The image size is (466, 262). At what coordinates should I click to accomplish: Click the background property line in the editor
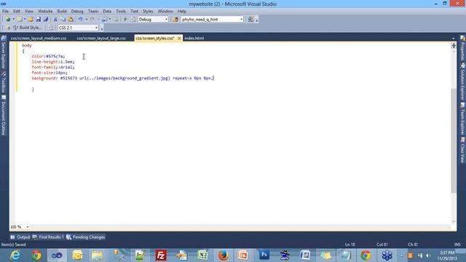[123, 79]
